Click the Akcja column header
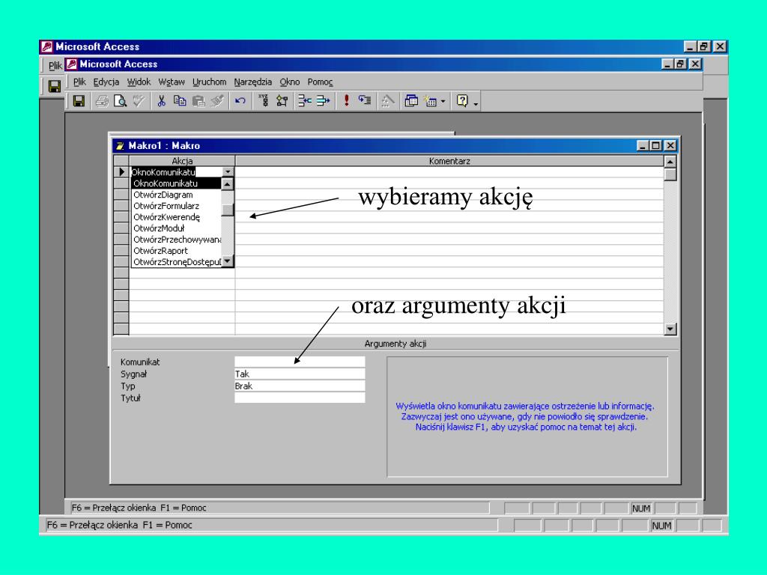767x575 pixels. (182, 161)
